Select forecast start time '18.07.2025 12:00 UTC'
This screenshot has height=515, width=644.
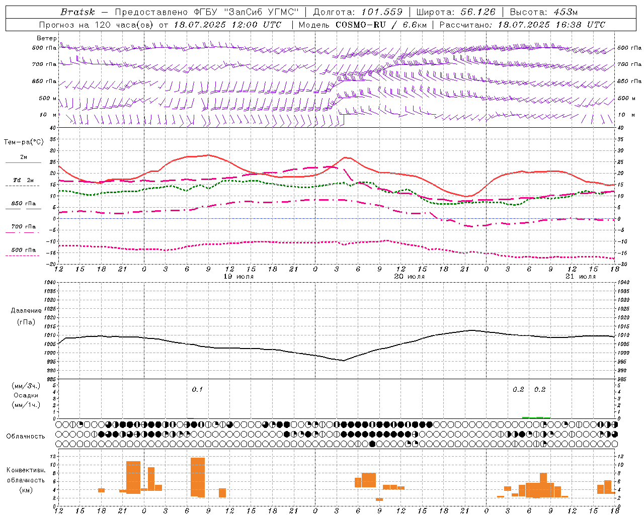227,25
